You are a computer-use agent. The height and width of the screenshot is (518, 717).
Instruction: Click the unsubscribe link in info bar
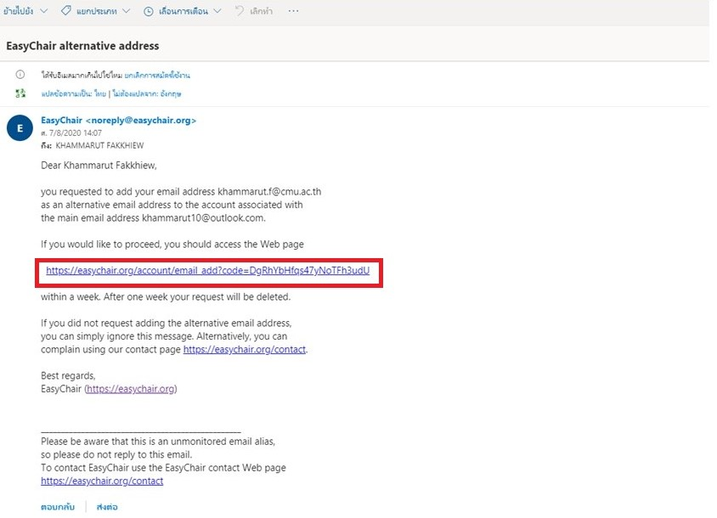coord(157,75)
